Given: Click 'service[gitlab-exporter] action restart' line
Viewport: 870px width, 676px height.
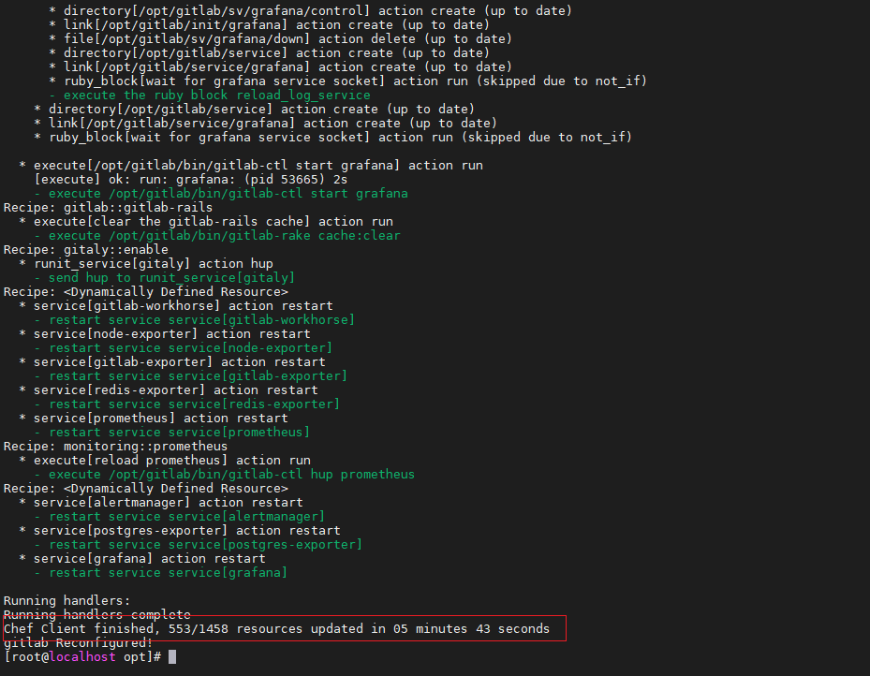Looking at the screenshot, I should (172, 362).
